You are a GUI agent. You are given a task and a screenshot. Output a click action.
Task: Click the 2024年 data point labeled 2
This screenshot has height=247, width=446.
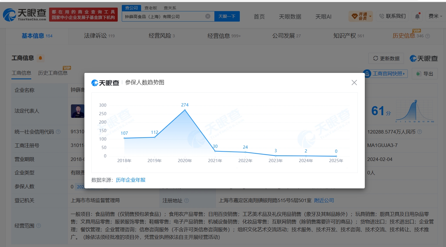tap(306, 156)
